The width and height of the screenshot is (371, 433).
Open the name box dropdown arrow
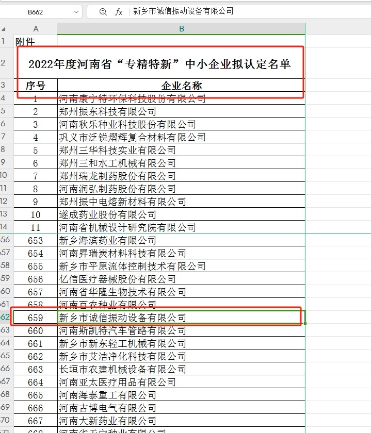point(76,12)
